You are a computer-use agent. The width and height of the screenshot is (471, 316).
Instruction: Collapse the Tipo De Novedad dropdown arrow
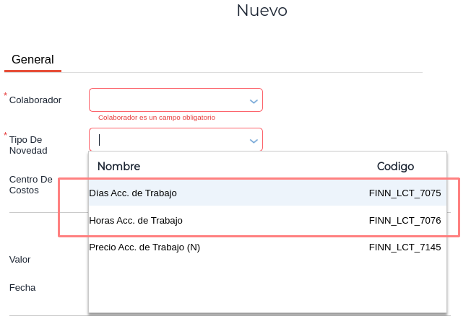tap(254, 141)
